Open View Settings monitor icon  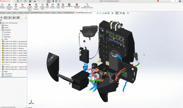pos(128,13)
